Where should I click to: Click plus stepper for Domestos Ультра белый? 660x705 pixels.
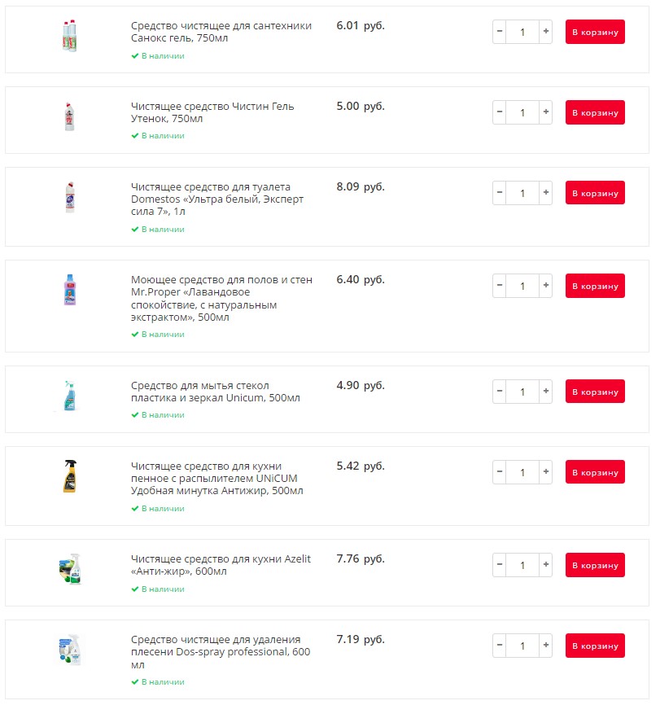(x=545, y=192)
